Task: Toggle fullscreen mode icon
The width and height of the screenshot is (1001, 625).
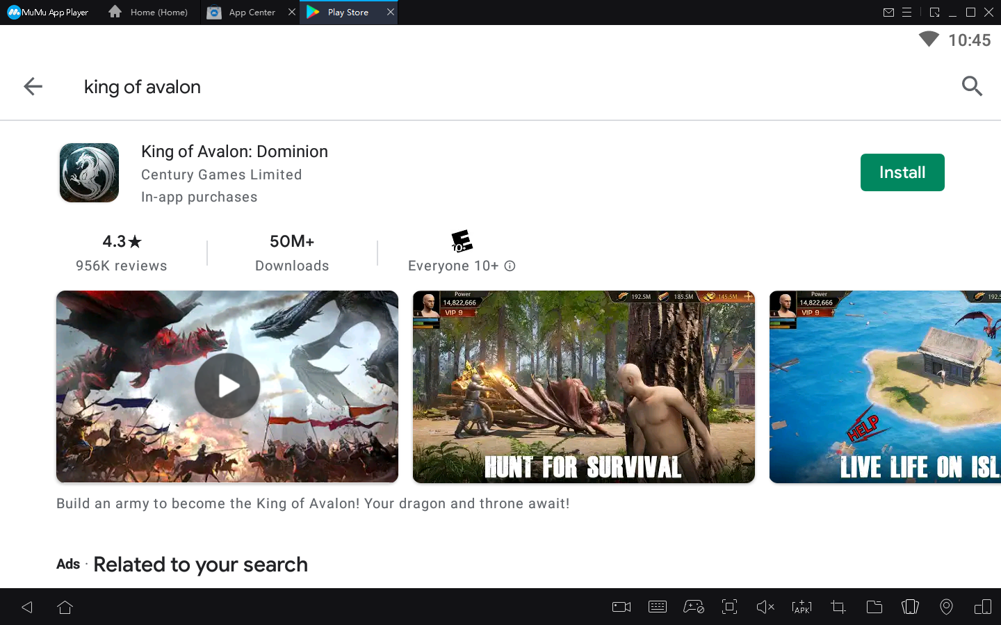Action: click(729, 607)
